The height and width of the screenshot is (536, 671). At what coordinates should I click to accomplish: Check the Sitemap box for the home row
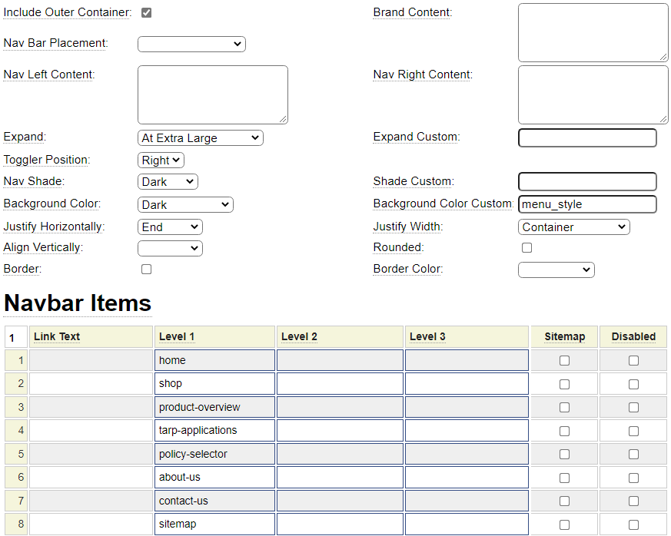564,361
